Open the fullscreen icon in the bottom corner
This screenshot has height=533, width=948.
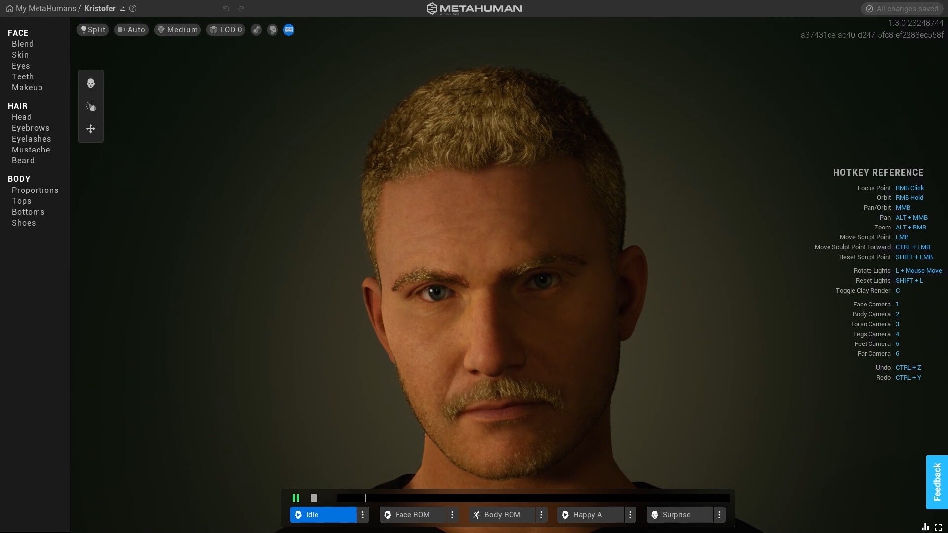coord(938,527)
